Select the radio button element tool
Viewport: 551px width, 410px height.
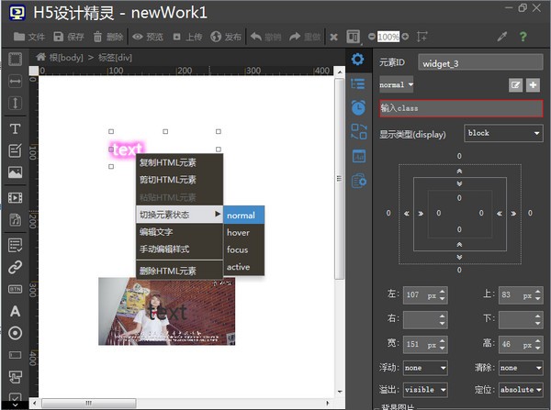point(15,333)
